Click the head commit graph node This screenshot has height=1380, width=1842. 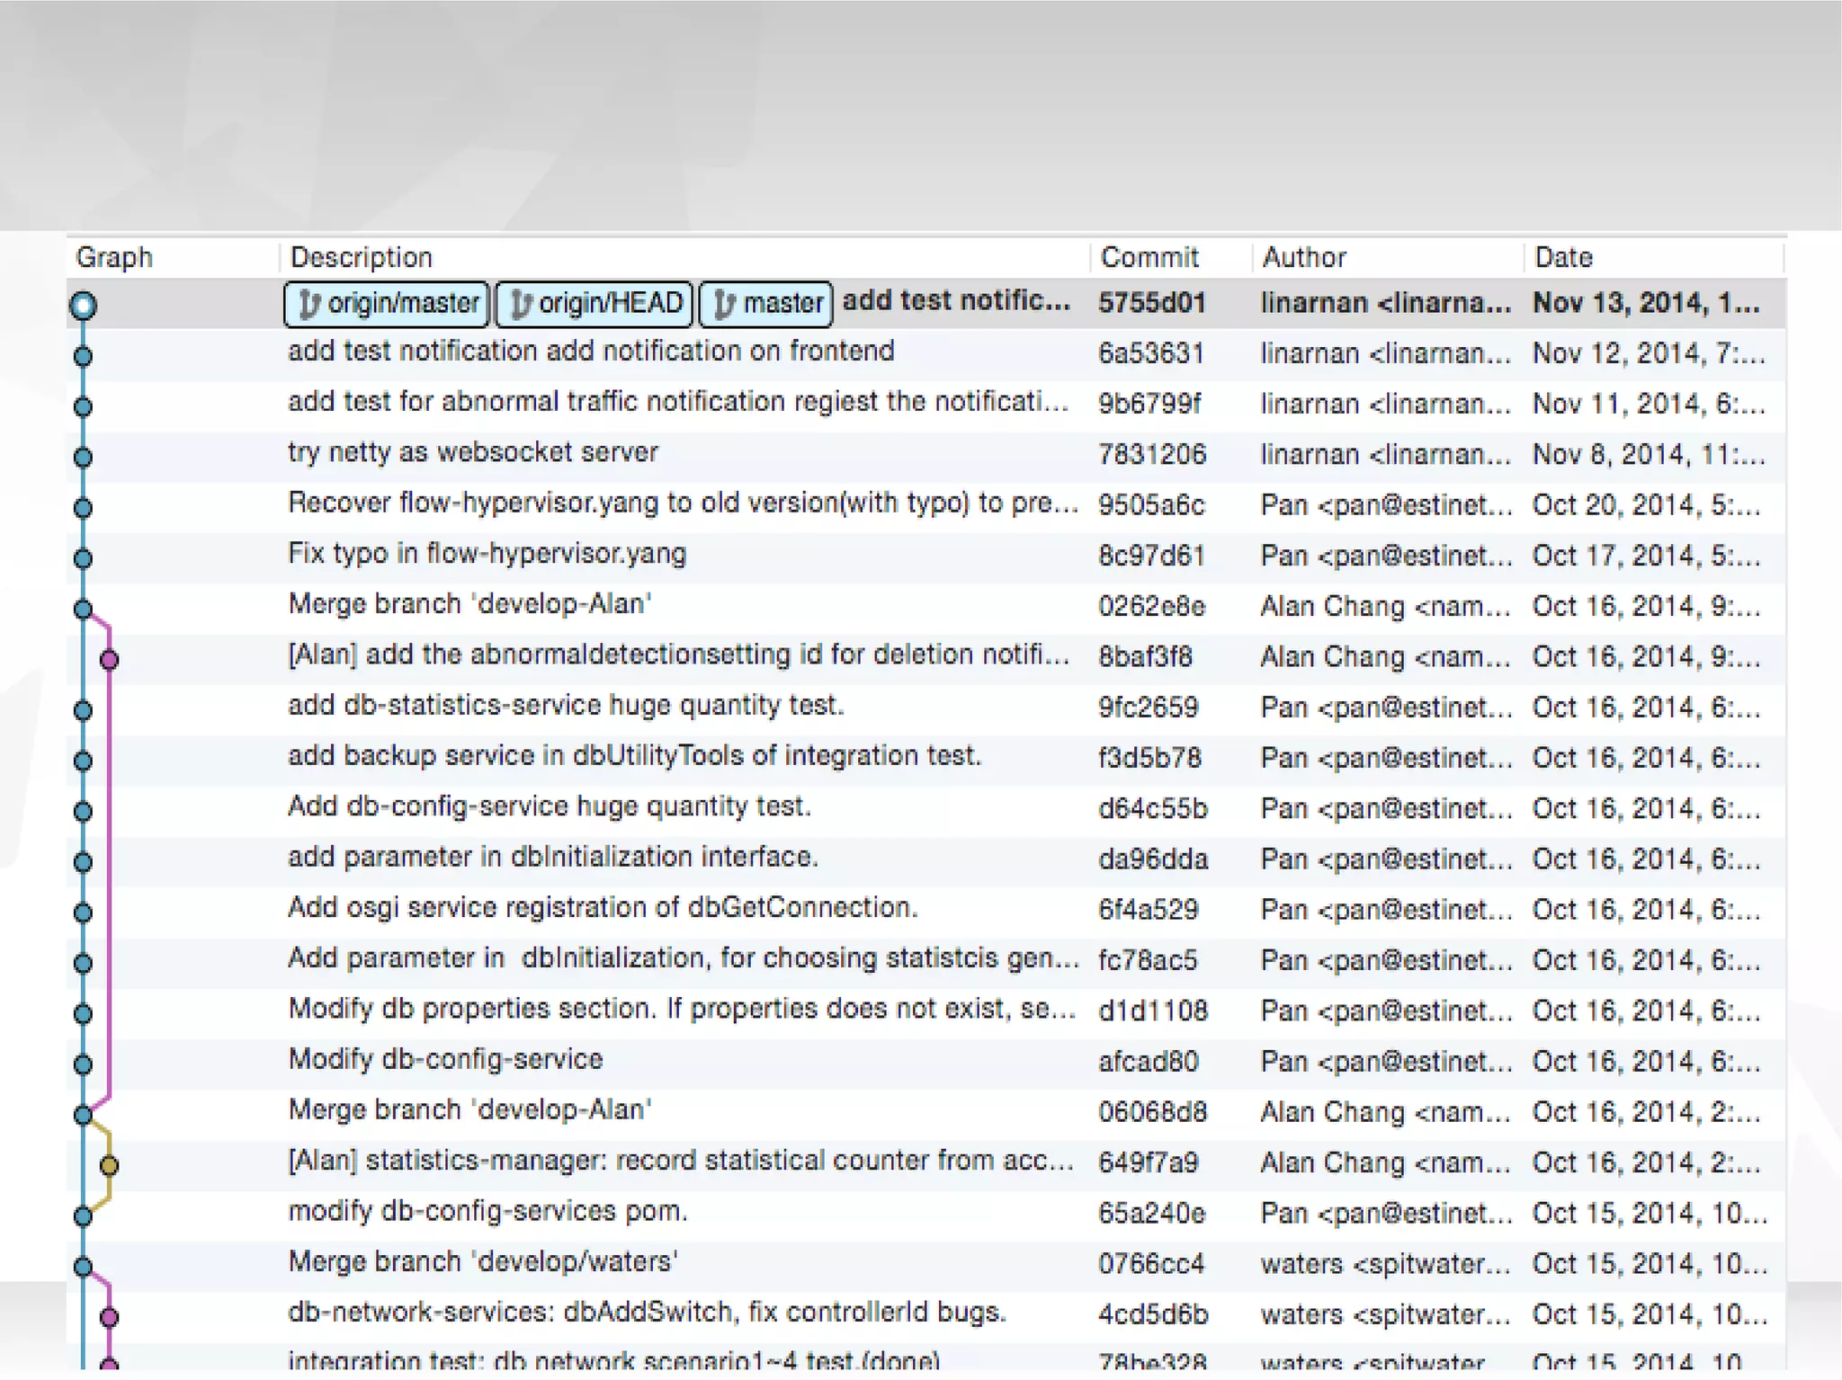[x=83, y=306]
